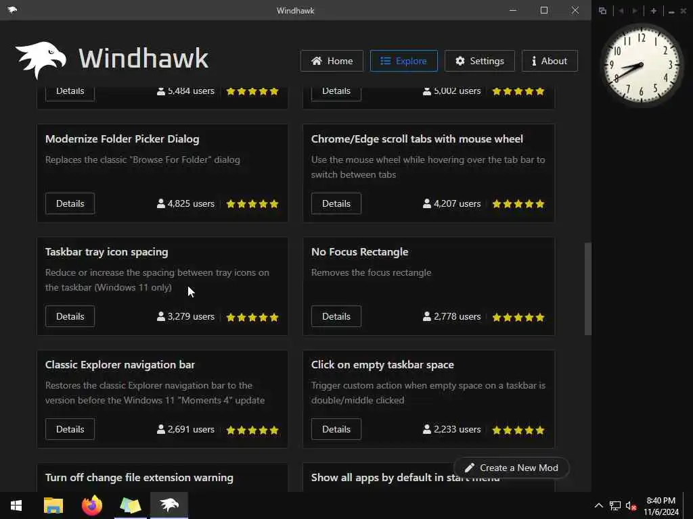Click the star rating for Modernize Folder Picker Dialog

click(x=252, y=204)
